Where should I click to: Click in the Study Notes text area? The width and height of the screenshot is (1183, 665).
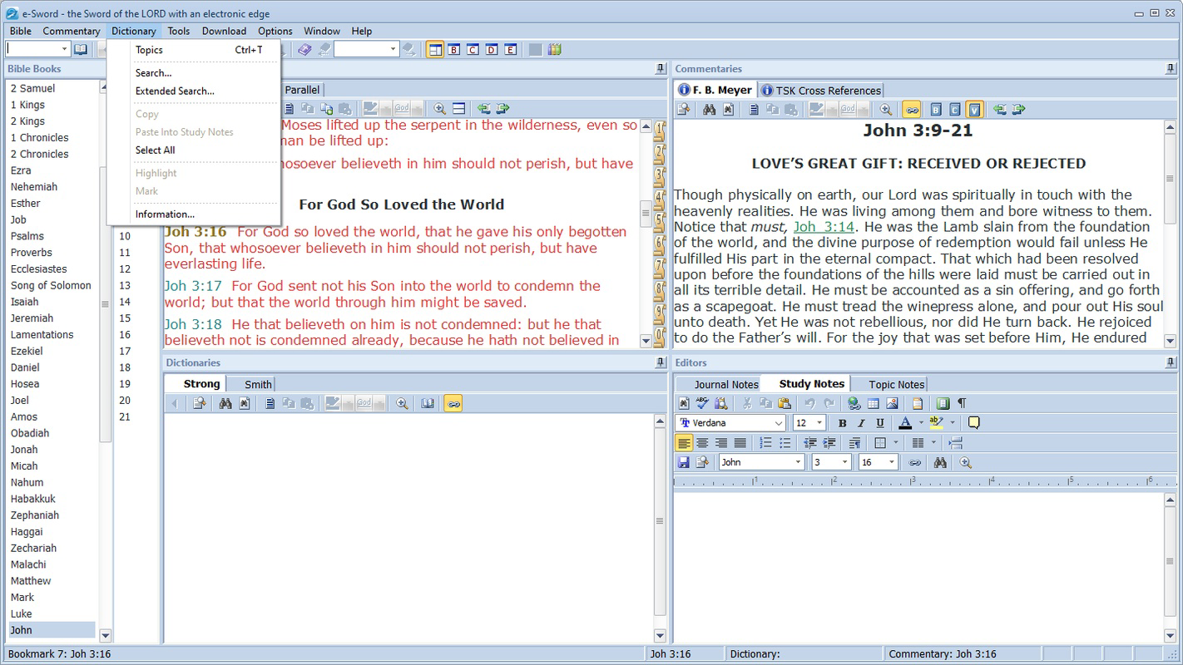click(918, 567)
